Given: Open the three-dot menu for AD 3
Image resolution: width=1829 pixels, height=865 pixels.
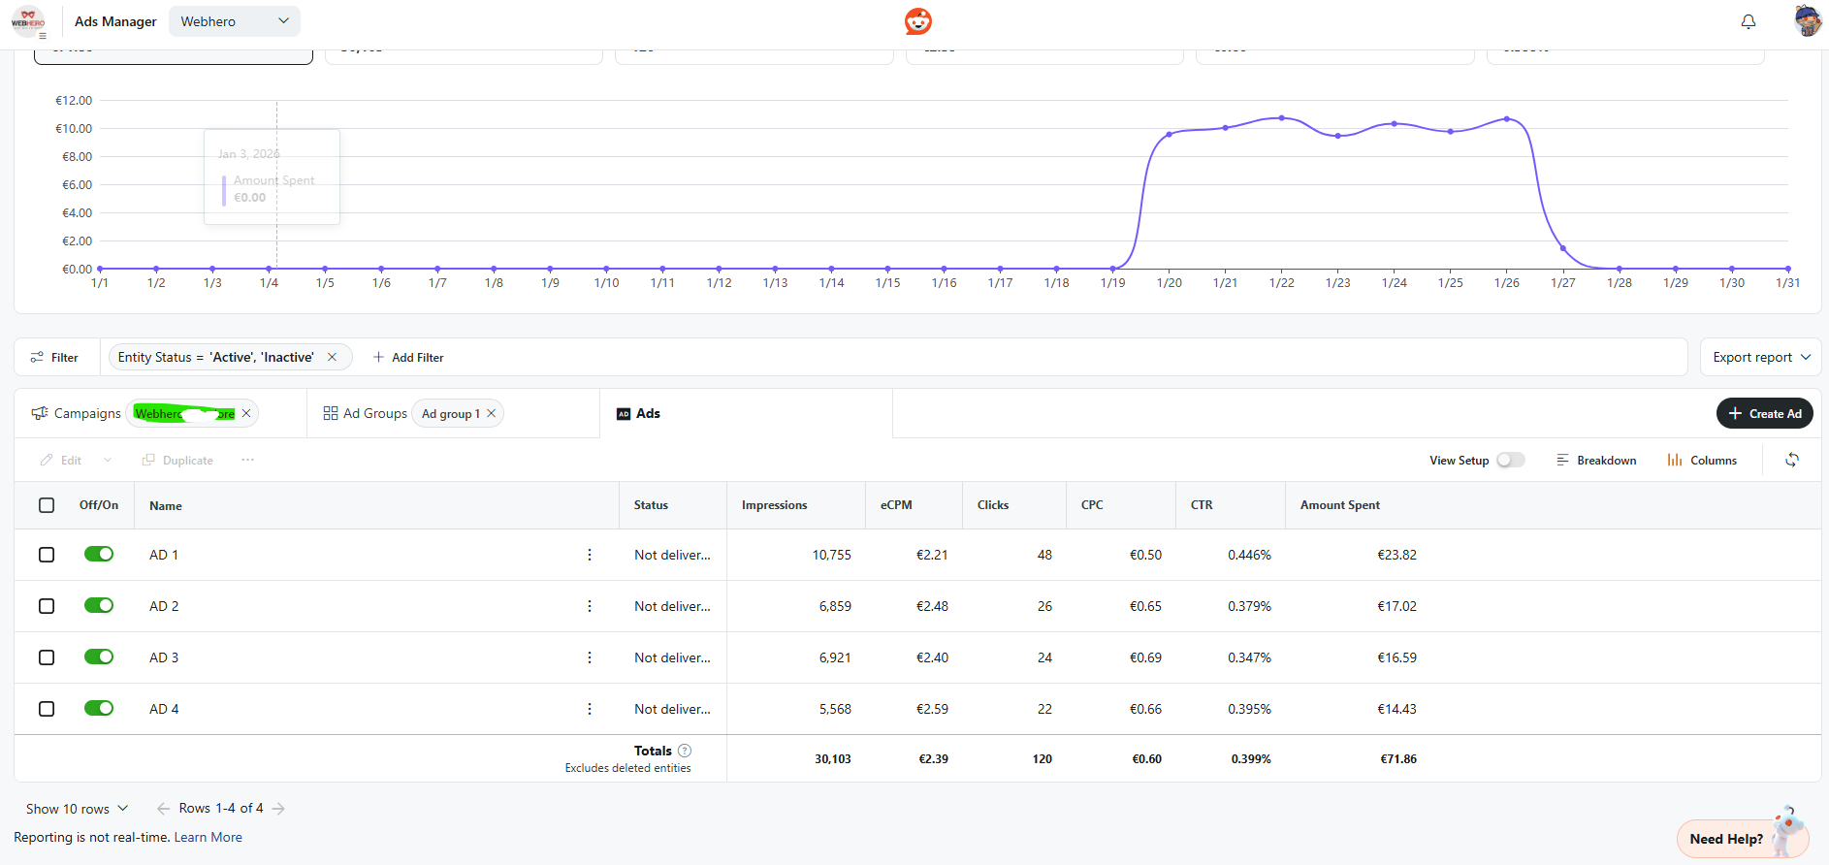Looking at the screenshot, I should point(589,657).
